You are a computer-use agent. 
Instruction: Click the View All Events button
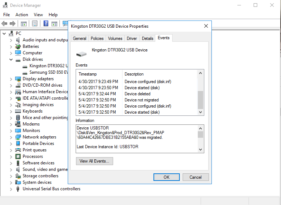(94, 161)
